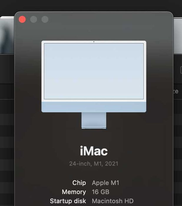This screenshot has height=206, width=182.
Task: Close the About This Mac window
Action: click(x=22, y=19)
